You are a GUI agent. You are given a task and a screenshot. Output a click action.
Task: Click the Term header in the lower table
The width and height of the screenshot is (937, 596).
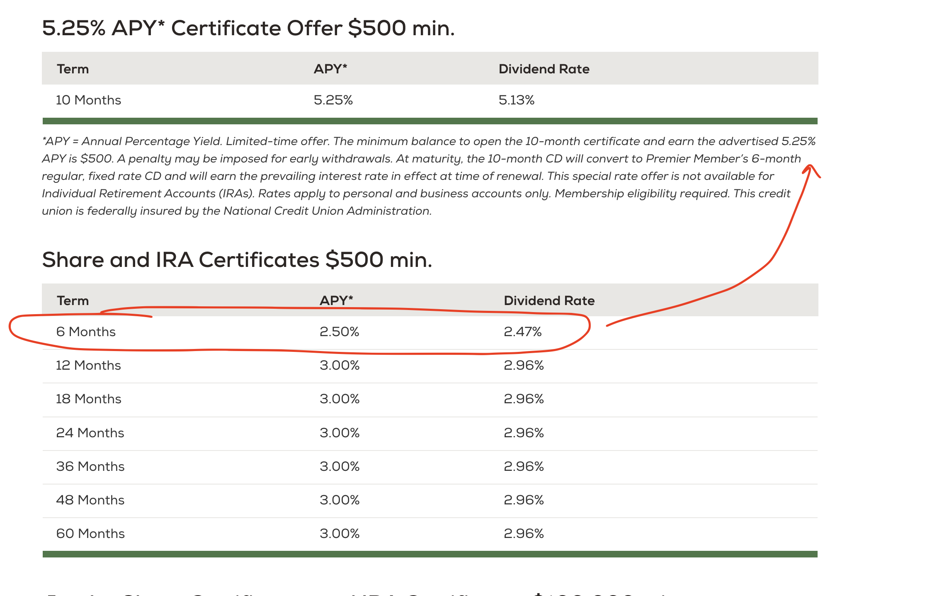pos(73,301)
